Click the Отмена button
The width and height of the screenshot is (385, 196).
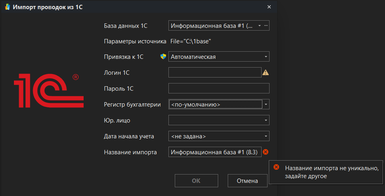click(x=247, y=181)
